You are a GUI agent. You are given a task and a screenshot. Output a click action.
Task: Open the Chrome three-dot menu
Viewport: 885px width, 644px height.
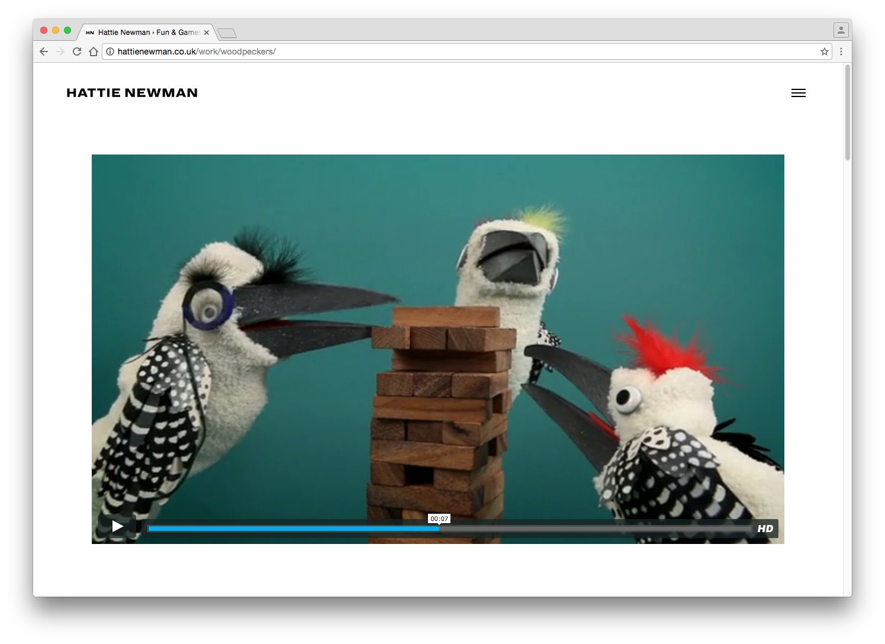coord(841,51)
